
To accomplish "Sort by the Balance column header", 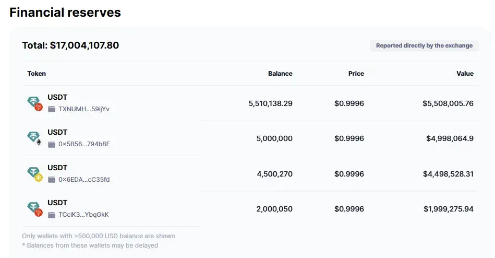I will click(280, 73).
